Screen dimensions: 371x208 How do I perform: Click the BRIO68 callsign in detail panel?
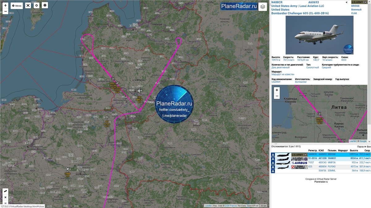click(x=356, y=6)
